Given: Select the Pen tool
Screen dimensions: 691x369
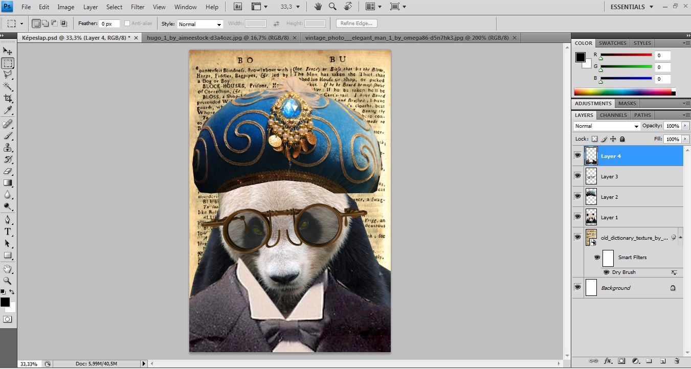Looking at the screenshot, I should click(8, 220).
